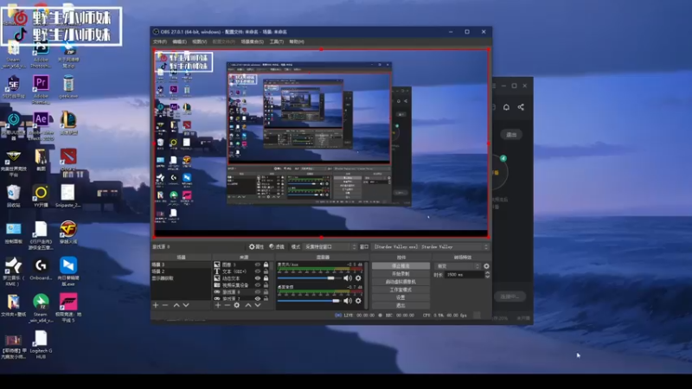Image resolution: width=692 pixels, height=389 pixels.
Task: Click share icon in back window
Action: (x=521, y=107)
